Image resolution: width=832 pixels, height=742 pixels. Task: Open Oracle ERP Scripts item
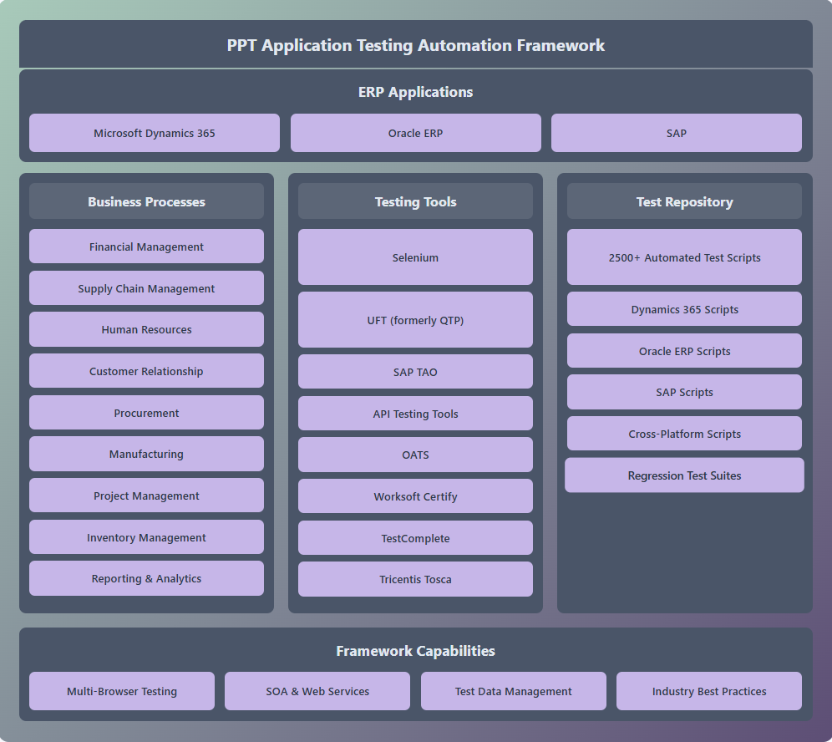(684, 351)
